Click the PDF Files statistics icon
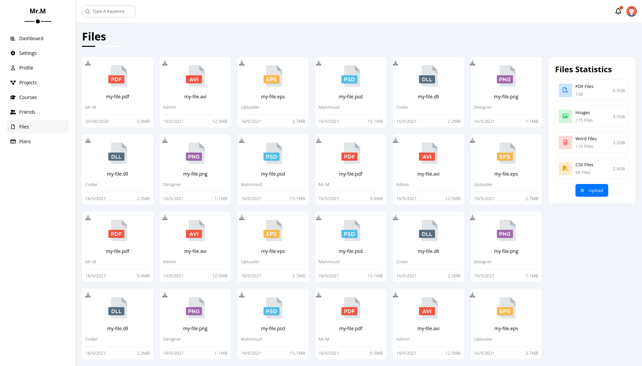Viewport: 642px width, 366px height. coord(565,90)
